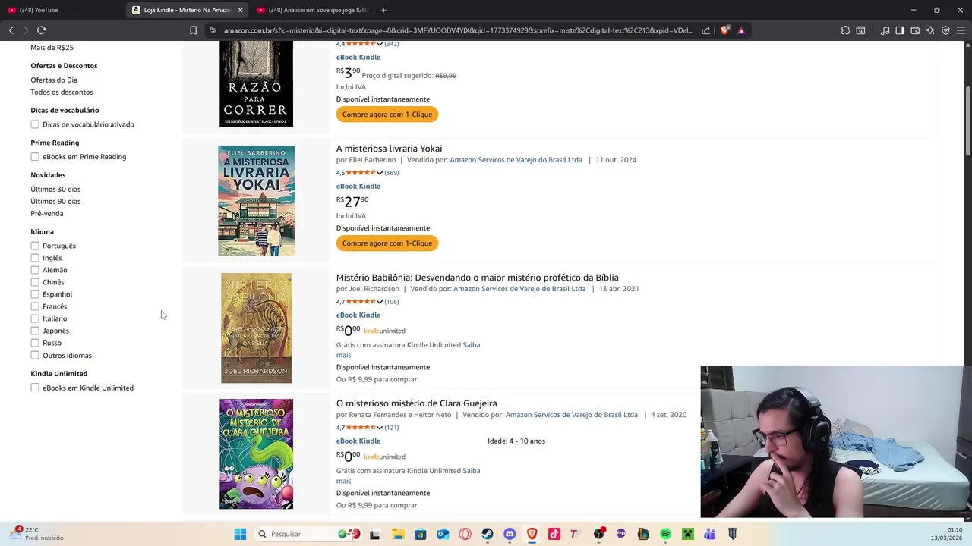972x546 pixels.
Task: Check eBooks em Kindle Unlimited filter
Action: pos(35,388)
